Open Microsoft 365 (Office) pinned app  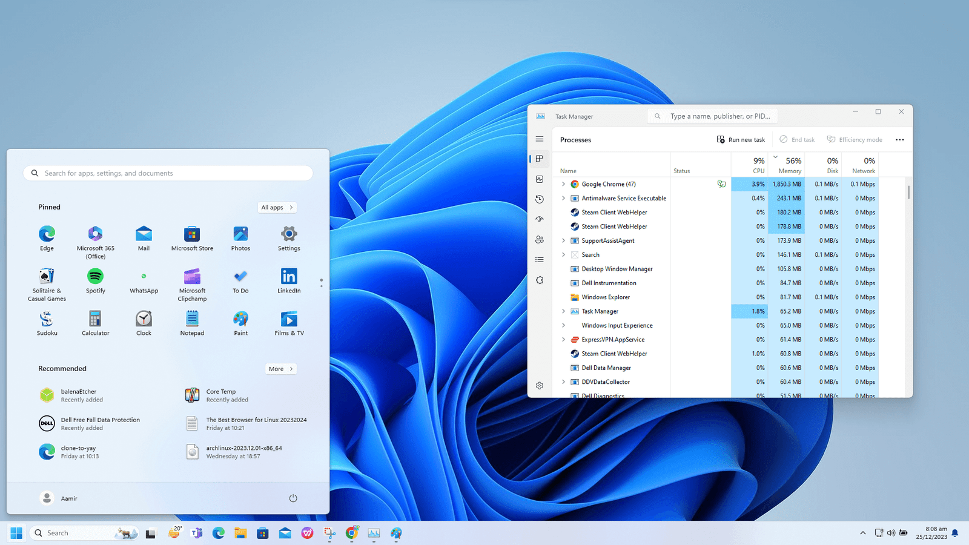[x=96, y=242]
